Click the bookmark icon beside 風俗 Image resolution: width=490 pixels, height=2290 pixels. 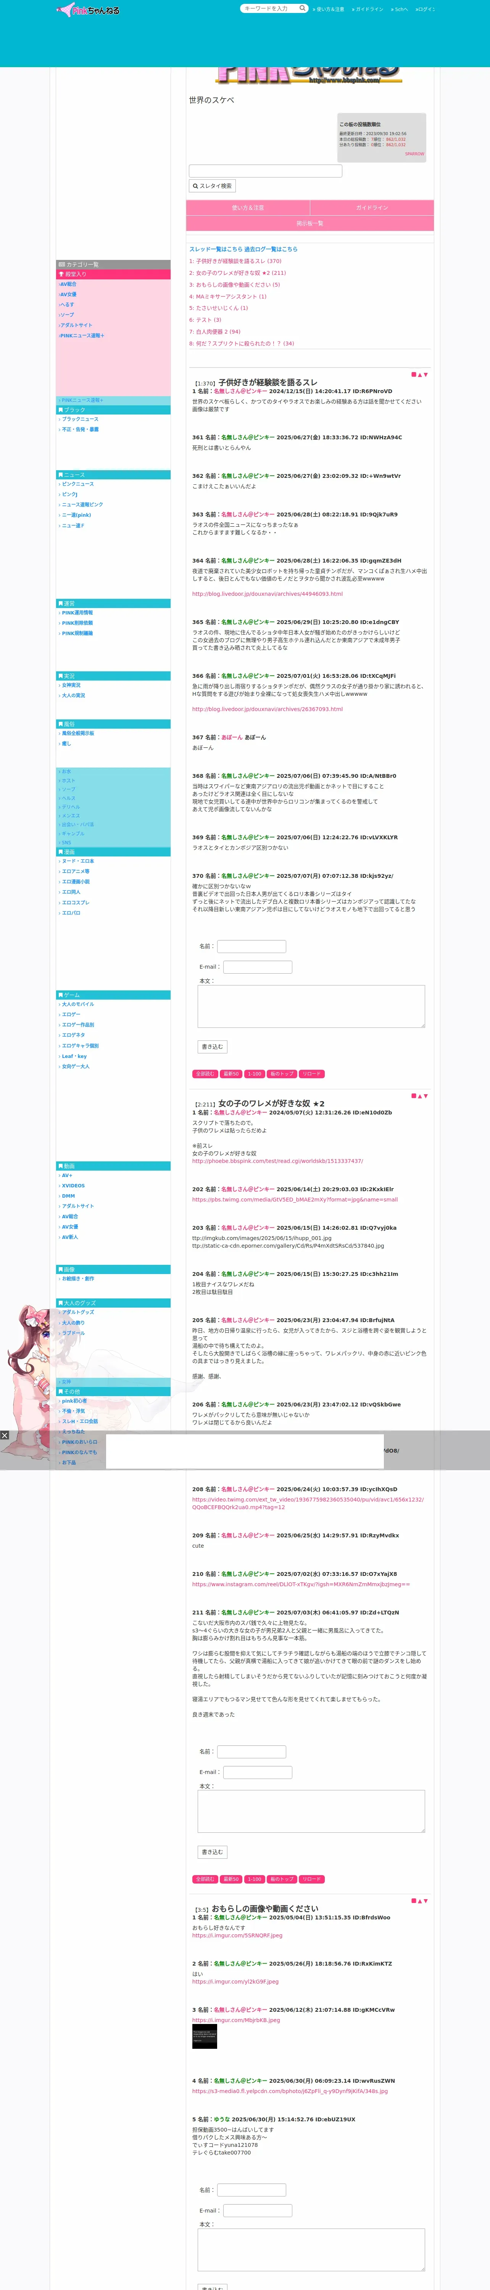60,724
